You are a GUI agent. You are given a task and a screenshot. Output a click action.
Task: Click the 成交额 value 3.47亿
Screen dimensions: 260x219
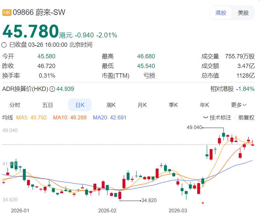tap(246, 66)
